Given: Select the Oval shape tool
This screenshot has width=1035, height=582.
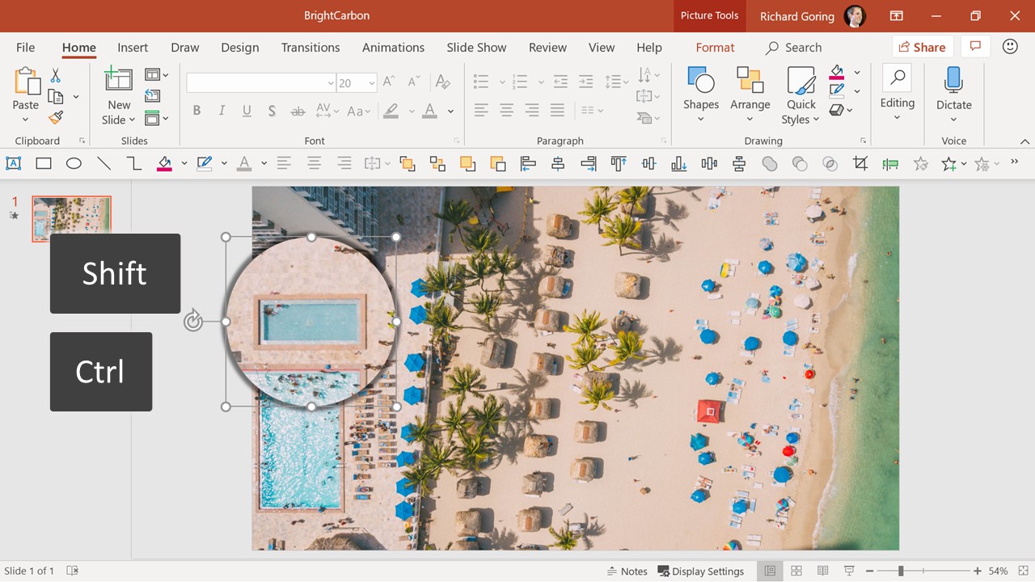Looking at the screenshot, I should click(x=74, y=164).
